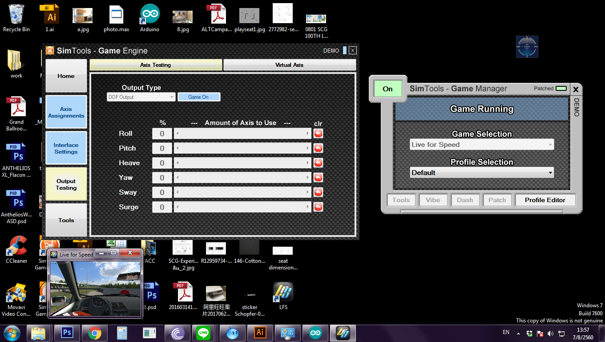
Task: Clear the Pitch axis value
Action: pyautogui.click(x=318, y=148)
